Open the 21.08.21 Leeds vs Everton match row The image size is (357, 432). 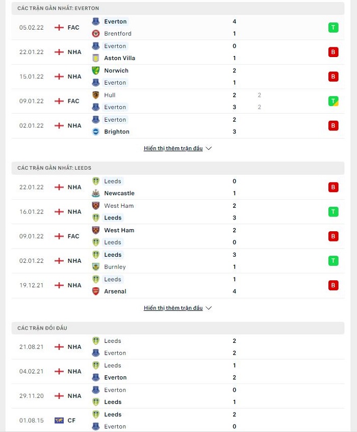178,347
